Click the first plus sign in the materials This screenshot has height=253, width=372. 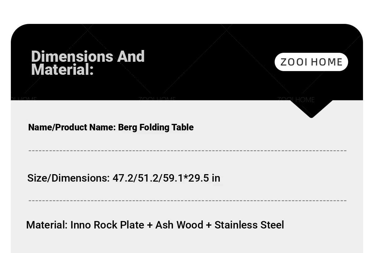coord(150,225)
